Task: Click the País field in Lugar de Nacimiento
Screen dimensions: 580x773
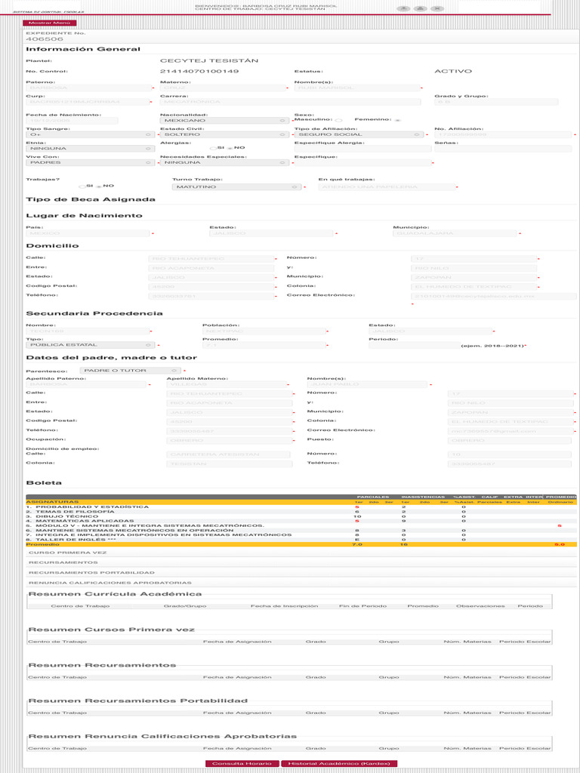Action: point(88,234)
